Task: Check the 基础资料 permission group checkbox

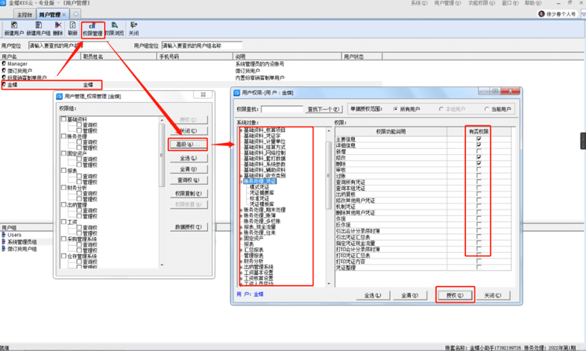Action: [64, 119]
